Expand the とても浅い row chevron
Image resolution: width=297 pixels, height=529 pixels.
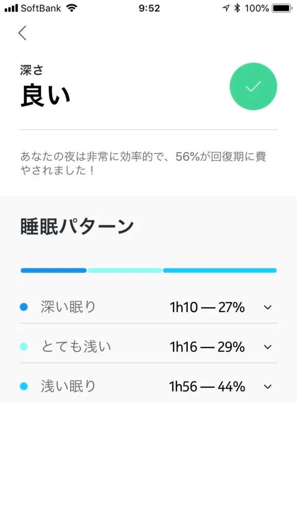pos(268,347)
